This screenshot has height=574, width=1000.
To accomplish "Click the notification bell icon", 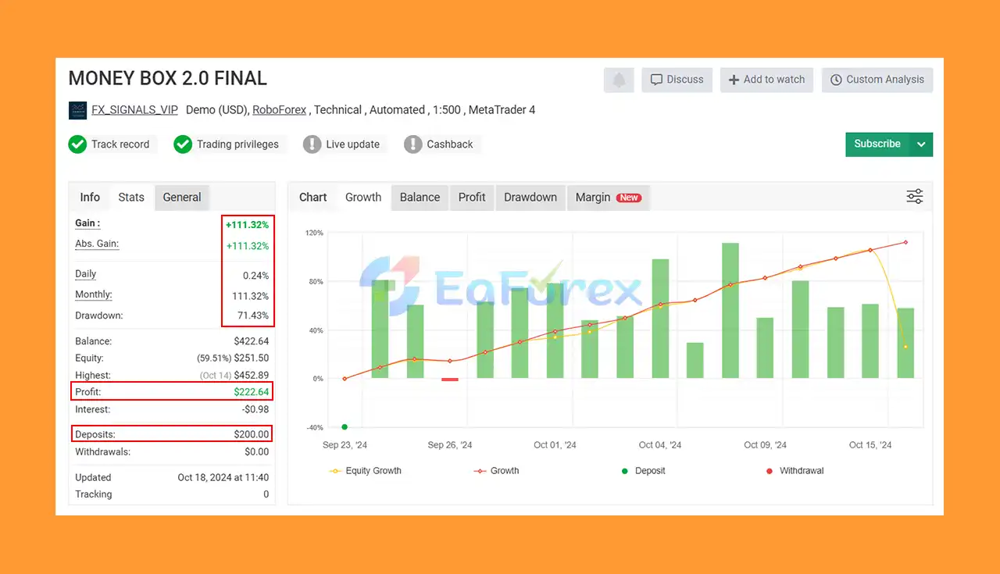I will click(x=619, y=80).
